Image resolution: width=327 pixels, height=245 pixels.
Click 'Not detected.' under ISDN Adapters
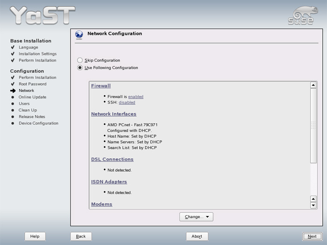(x=120, y=193)
